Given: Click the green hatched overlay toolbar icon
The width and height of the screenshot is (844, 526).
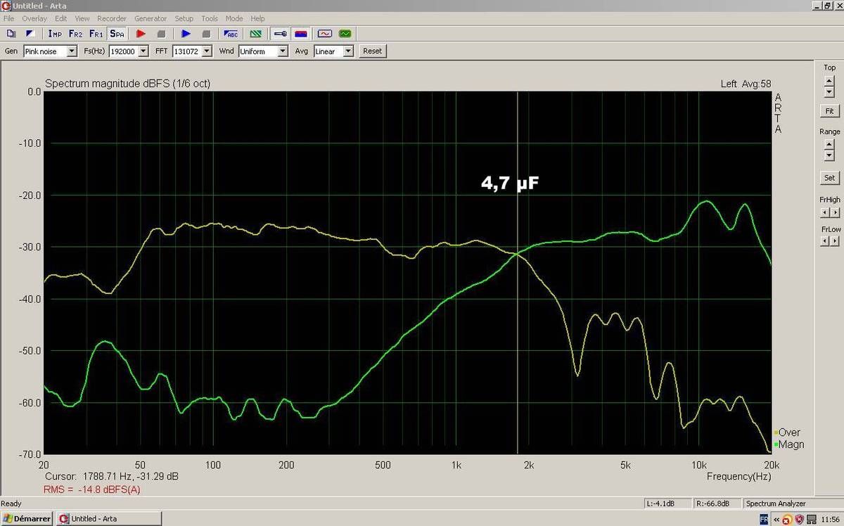Looking at the screenshot, I should [x=255, y=33].
